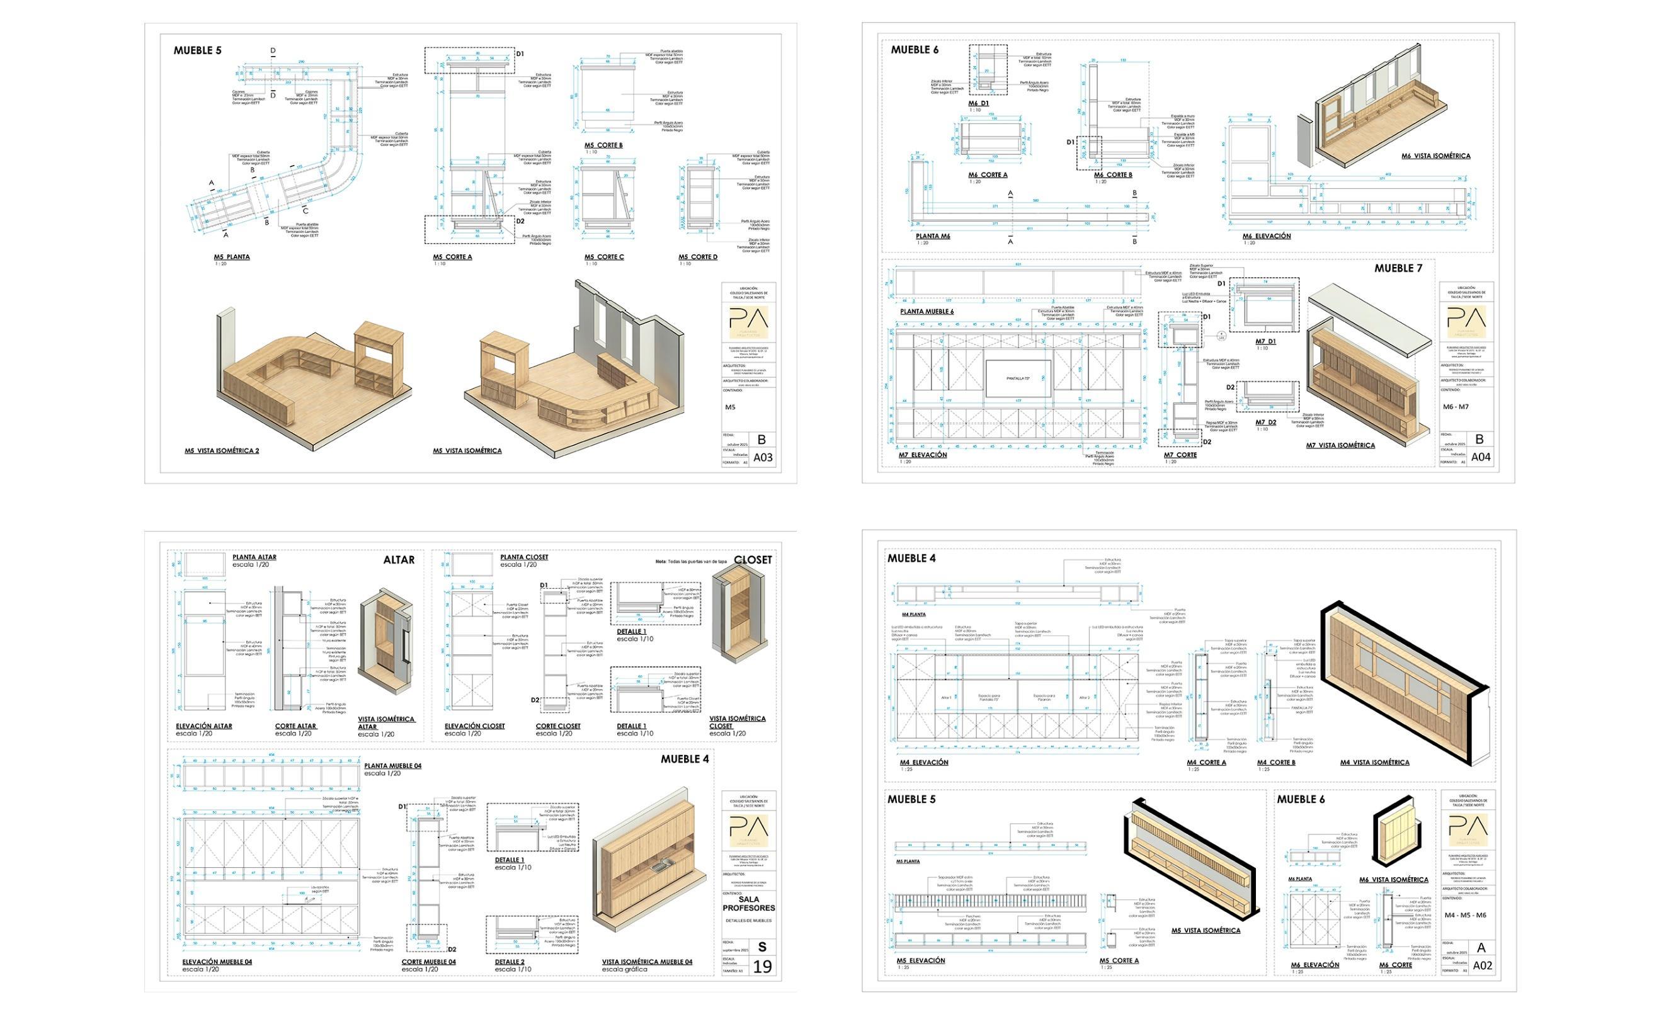Click the MUEBLE 5 heading on sheet A03
The image size is (1659, 1012).
click(197, 50)
